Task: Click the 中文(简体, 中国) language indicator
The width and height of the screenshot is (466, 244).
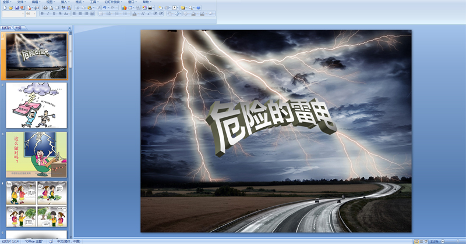Action: pyautogui.click(x=69, y=241)
